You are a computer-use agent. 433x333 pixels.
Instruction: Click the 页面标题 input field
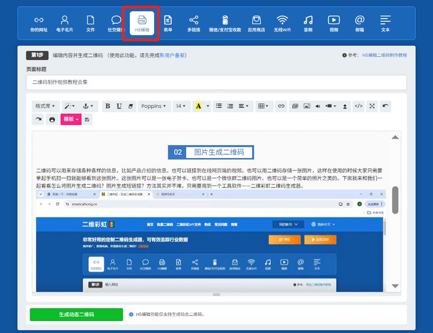pyautogui.click(x=216, y=82)
